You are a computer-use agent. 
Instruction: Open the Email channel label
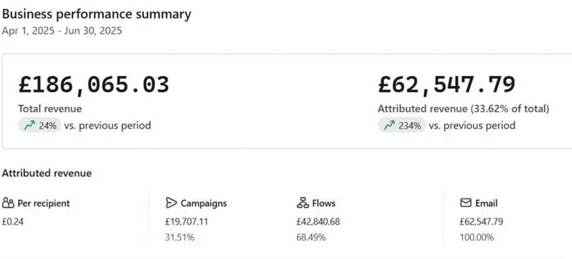coord(486,203)
